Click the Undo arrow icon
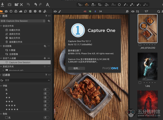Screen dimensions: 163x120 [35, 4]
